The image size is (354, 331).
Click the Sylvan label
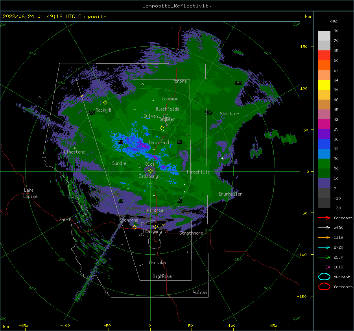click(x=151, y=116)
